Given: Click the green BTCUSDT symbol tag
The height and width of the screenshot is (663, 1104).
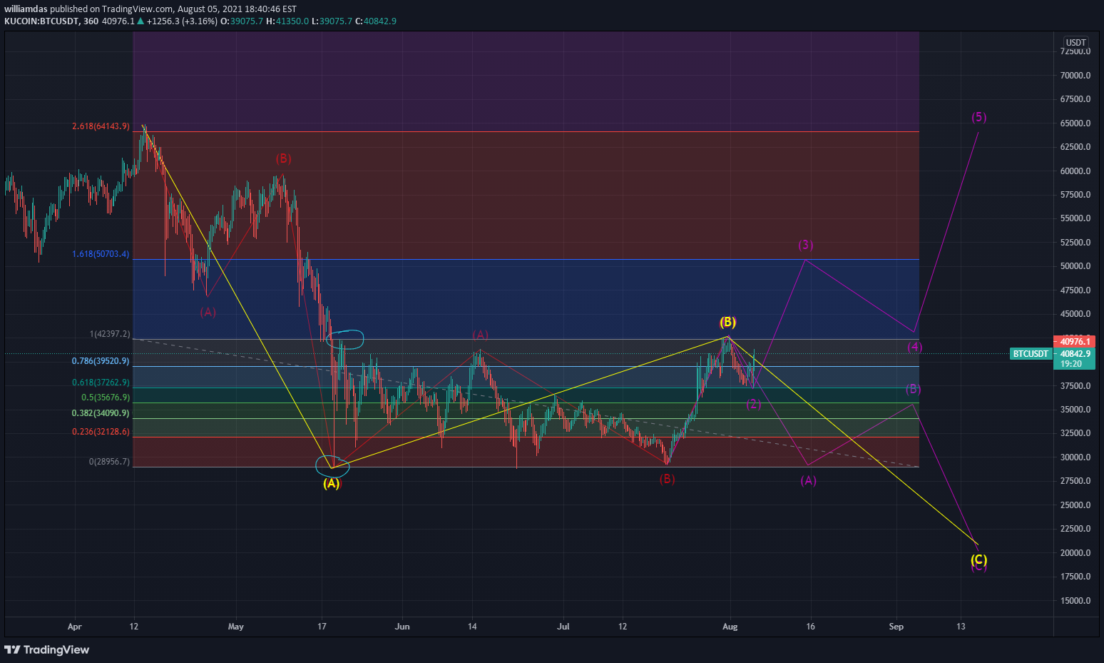Looking at the screenshot, I should [1031, 354].
